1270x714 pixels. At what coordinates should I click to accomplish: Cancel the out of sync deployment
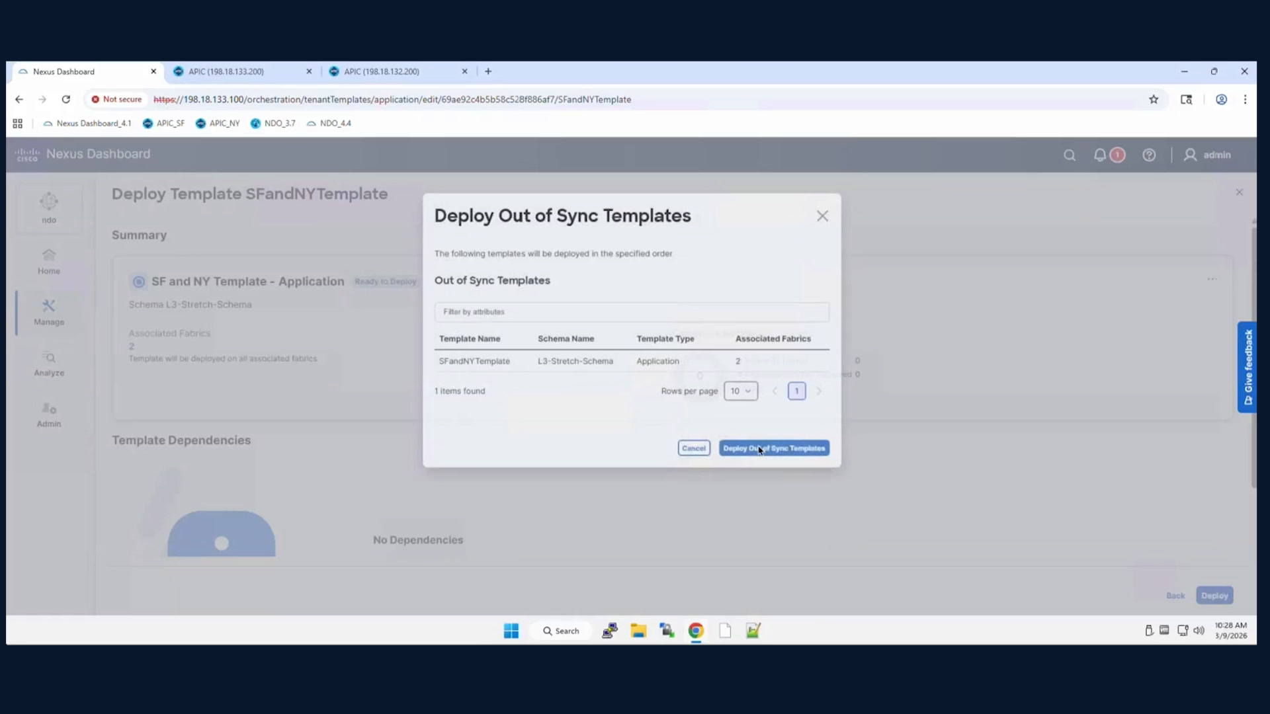[694, 448]
